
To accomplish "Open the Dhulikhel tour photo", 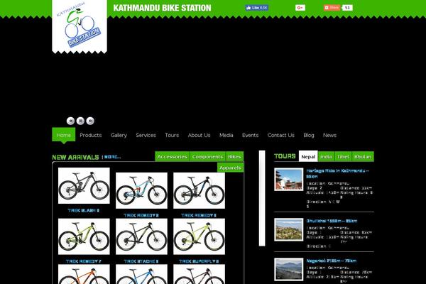I will (288, 229).
